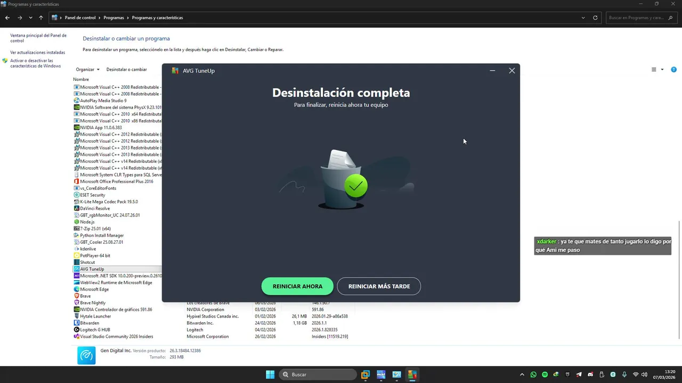The width and height of the screenshot is (682, 383).
Task: Select Node.js program icon
Action: tap(76, 222)
